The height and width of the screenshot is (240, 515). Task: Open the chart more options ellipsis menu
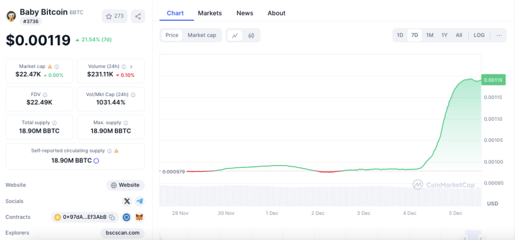click(498, 35)
